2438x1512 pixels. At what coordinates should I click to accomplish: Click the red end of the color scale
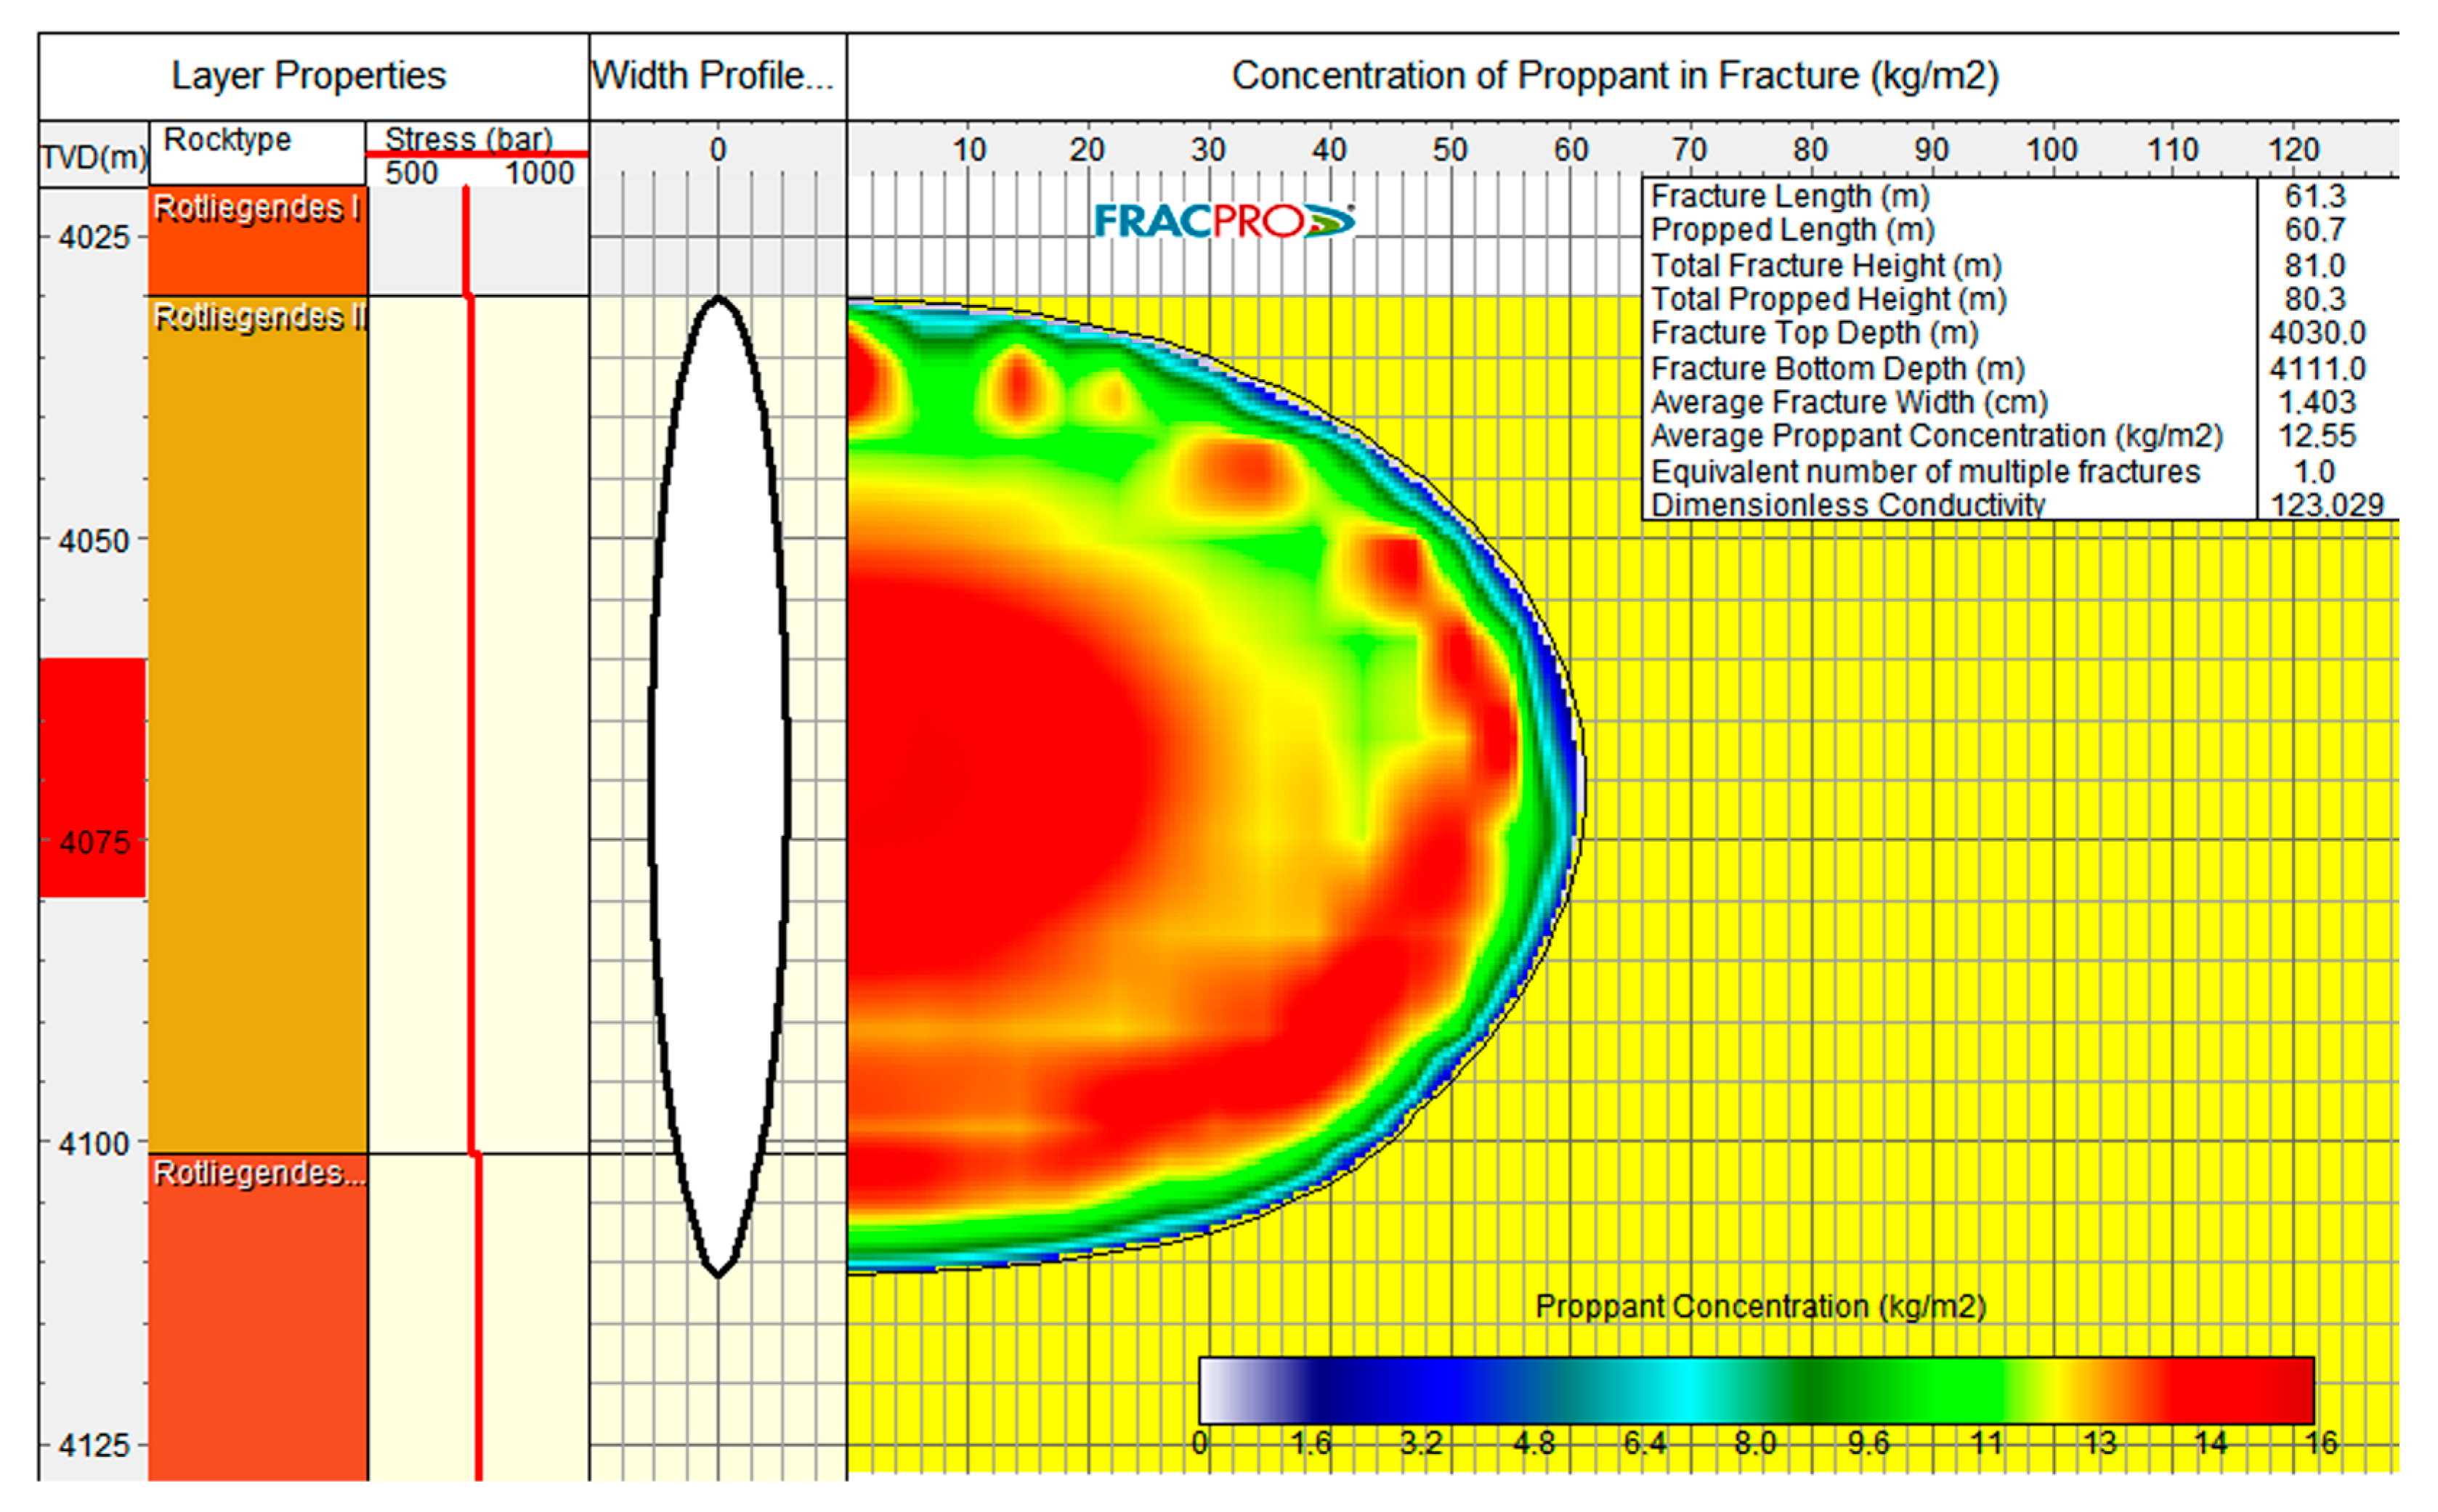(2240, 1390)
